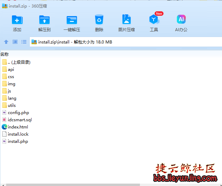Click the archive icon in the path bar

pyautogui.click(x=34, y=42)
